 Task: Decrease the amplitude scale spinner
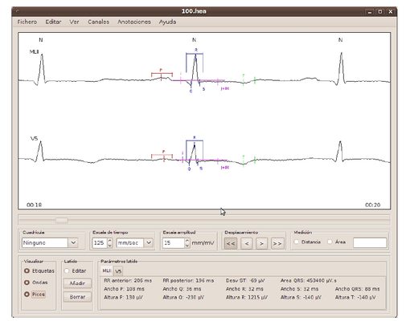[187, 246]
